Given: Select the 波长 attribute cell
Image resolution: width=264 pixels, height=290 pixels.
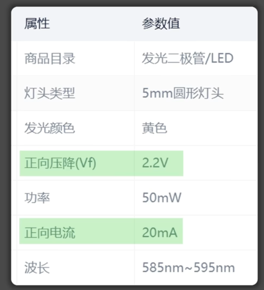Looking at the screenshot, I should point(37,267).
